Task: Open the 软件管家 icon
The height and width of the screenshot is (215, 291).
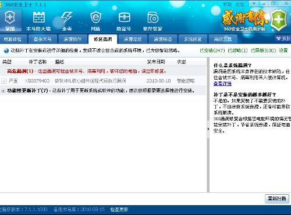Action: [152, 21]
